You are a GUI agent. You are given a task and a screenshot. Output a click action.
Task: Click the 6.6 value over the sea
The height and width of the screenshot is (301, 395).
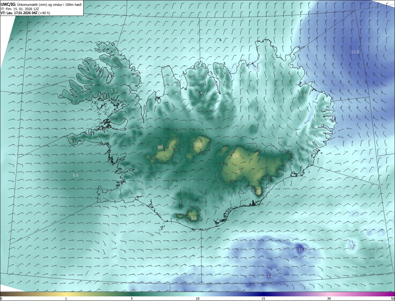click(x=76, y=175)
